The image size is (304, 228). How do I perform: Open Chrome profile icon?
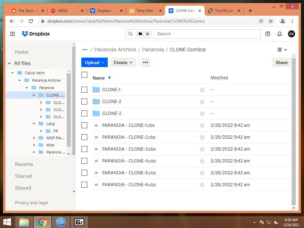[283, 21]
